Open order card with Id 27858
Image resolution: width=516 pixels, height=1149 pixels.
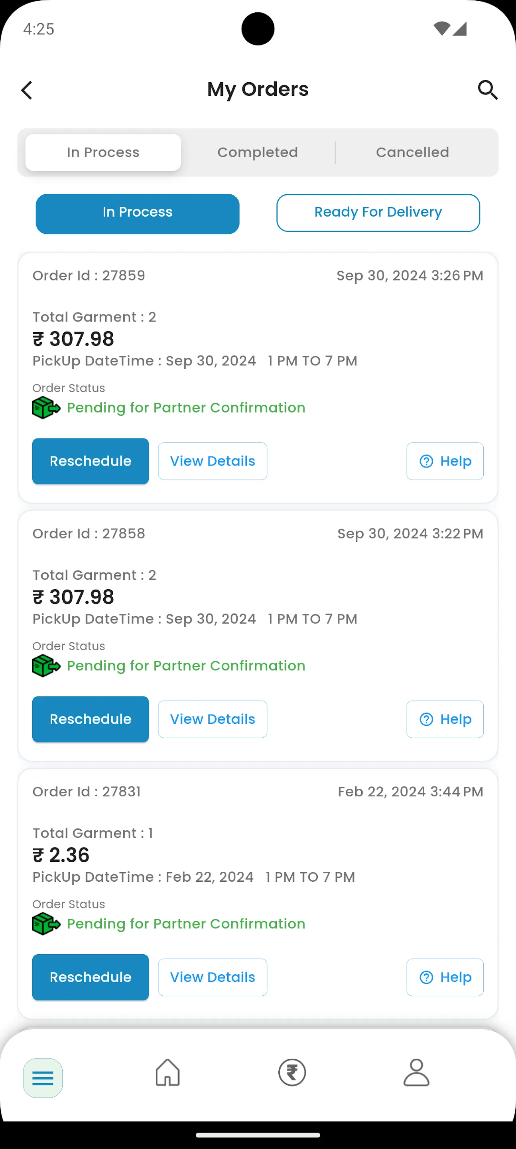pyautogui.click(x=258, y=575)
